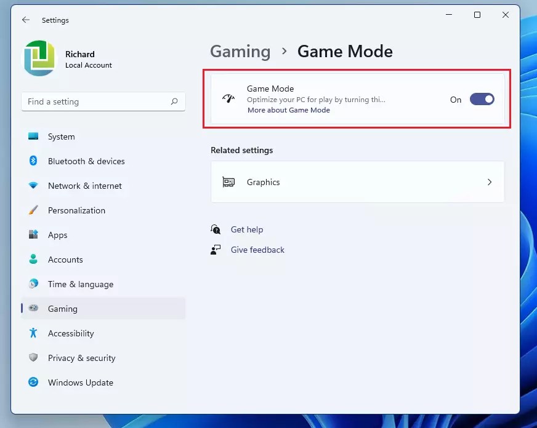Select the Apps icon
Viewport: 537px width, 428px height.
(33, 235)
